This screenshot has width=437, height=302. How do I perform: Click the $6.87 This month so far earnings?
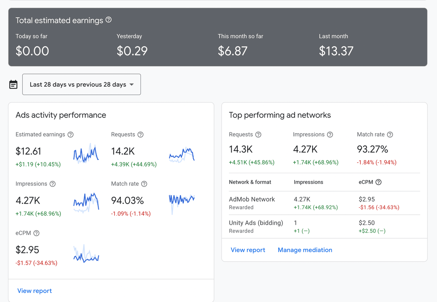click(233, 51)
